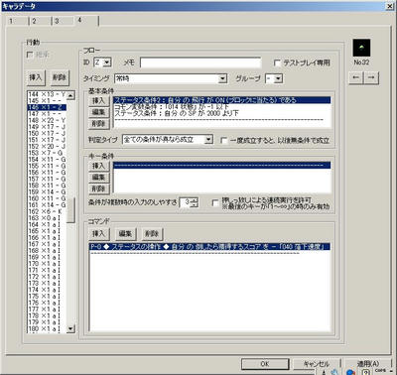Screen dimensions: 397x375
Task: Select action list row 156
Action: click(x=47, y=173)
